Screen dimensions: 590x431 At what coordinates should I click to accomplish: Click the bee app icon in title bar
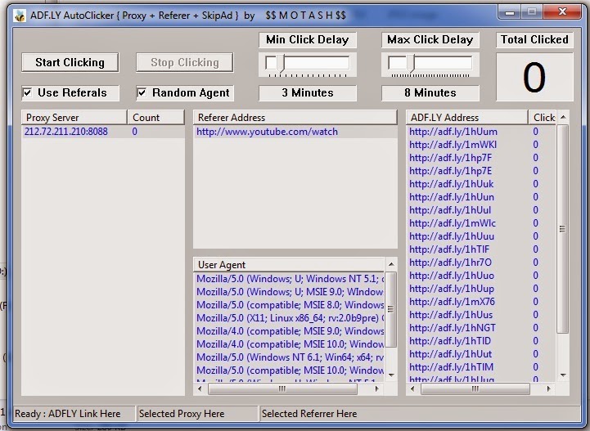click(x=19, y=16)
